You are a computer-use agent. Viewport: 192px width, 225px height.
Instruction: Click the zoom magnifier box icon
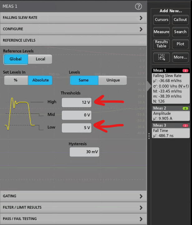(x=161, y=57)
